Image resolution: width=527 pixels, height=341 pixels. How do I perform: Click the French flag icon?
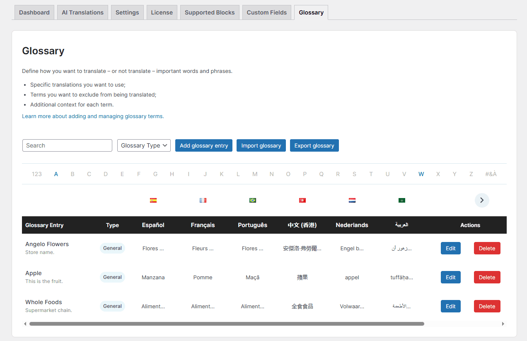(203, 201)
